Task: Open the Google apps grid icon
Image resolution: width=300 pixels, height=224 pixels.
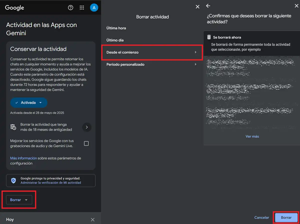Action: [x=82, y=8]
